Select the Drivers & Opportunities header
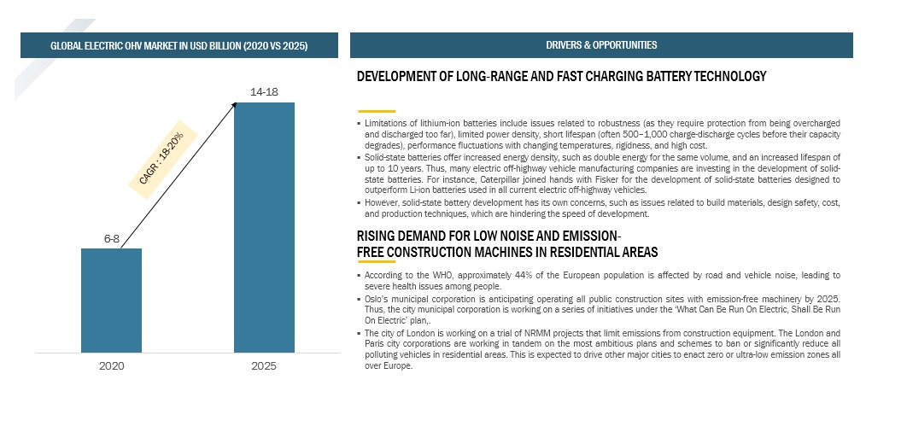The width and height of the screenshot is (907, 438). 601,45
